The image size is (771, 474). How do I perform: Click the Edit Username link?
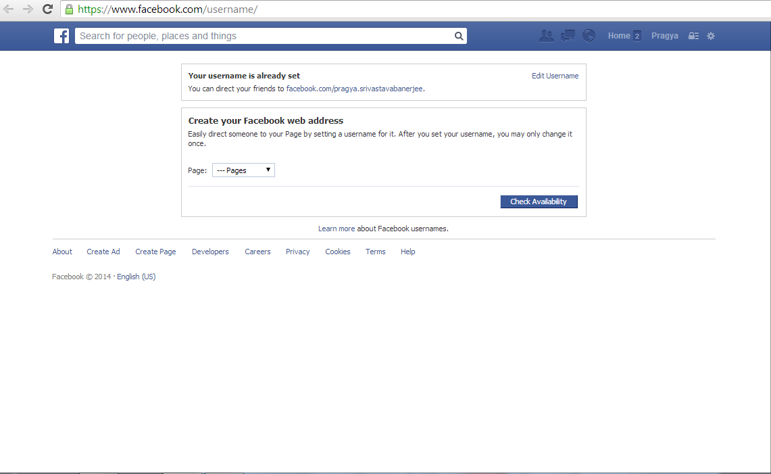pos(555,76)
